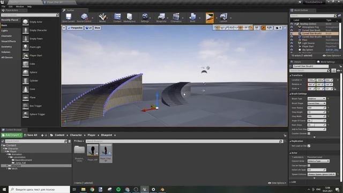Click Save All in Content Browser
Screen dimensions: 343x193
[31, 135]
